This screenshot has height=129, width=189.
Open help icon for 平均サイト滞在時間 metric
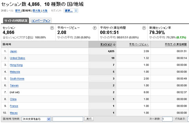(144, 28)
